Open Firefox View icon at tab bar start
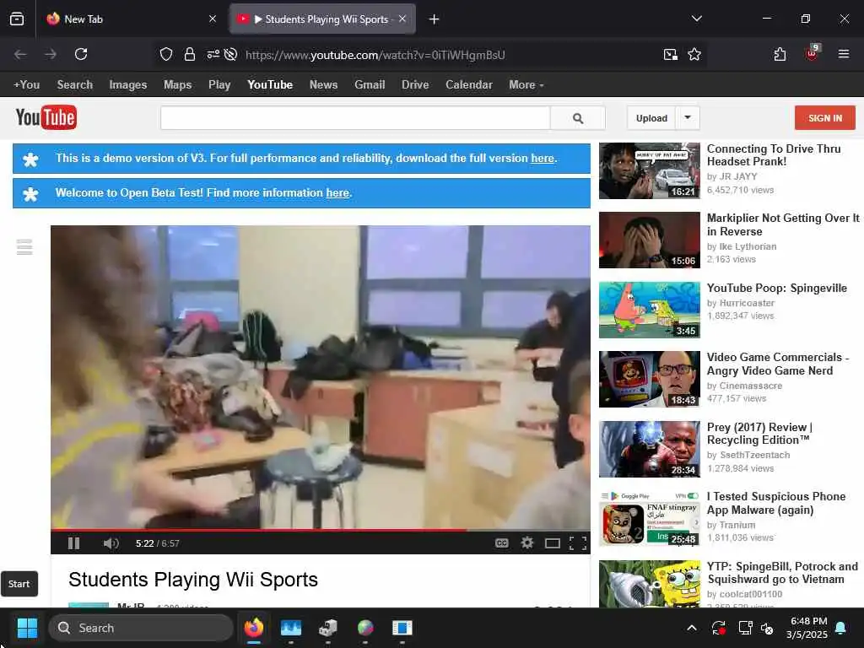Screen dimensions: 864x648 [17, 19]
